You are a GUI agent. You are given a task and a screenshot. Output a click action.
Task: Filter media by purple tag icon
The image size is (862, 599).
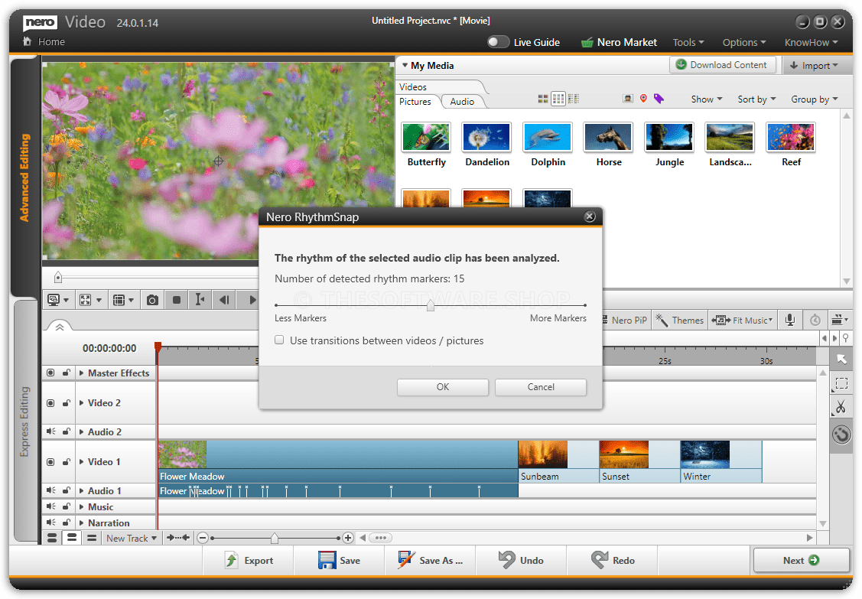pos(659,99)
